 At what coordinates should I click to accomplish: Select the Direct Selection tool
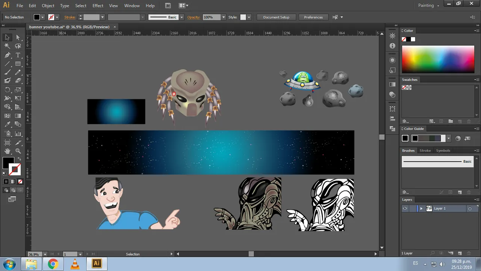coord(18,37)
